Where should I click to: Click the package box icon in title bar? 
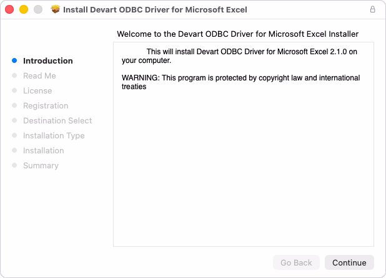[x=56, y=9]
